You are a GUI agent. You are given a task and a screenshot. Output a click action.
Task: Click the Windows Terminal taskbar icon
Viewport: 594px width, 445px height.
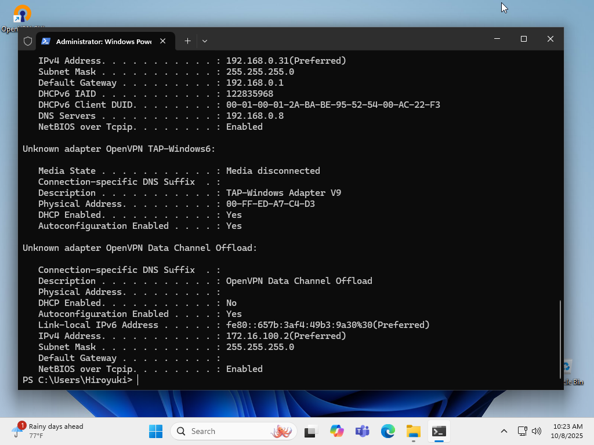(x=439, y=431)
